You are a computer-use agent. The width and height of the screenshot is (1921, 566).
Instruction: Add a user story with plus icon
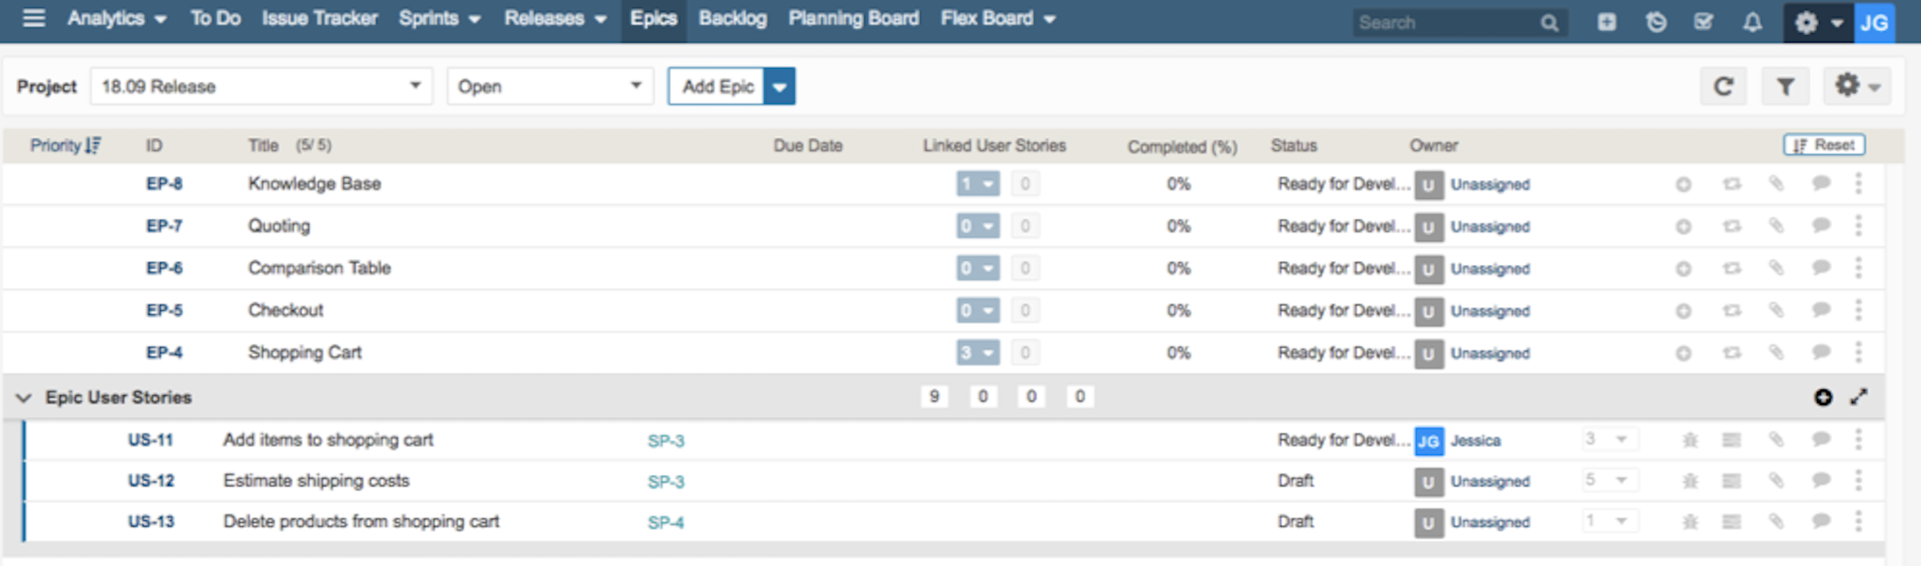tap(1822, 397)
